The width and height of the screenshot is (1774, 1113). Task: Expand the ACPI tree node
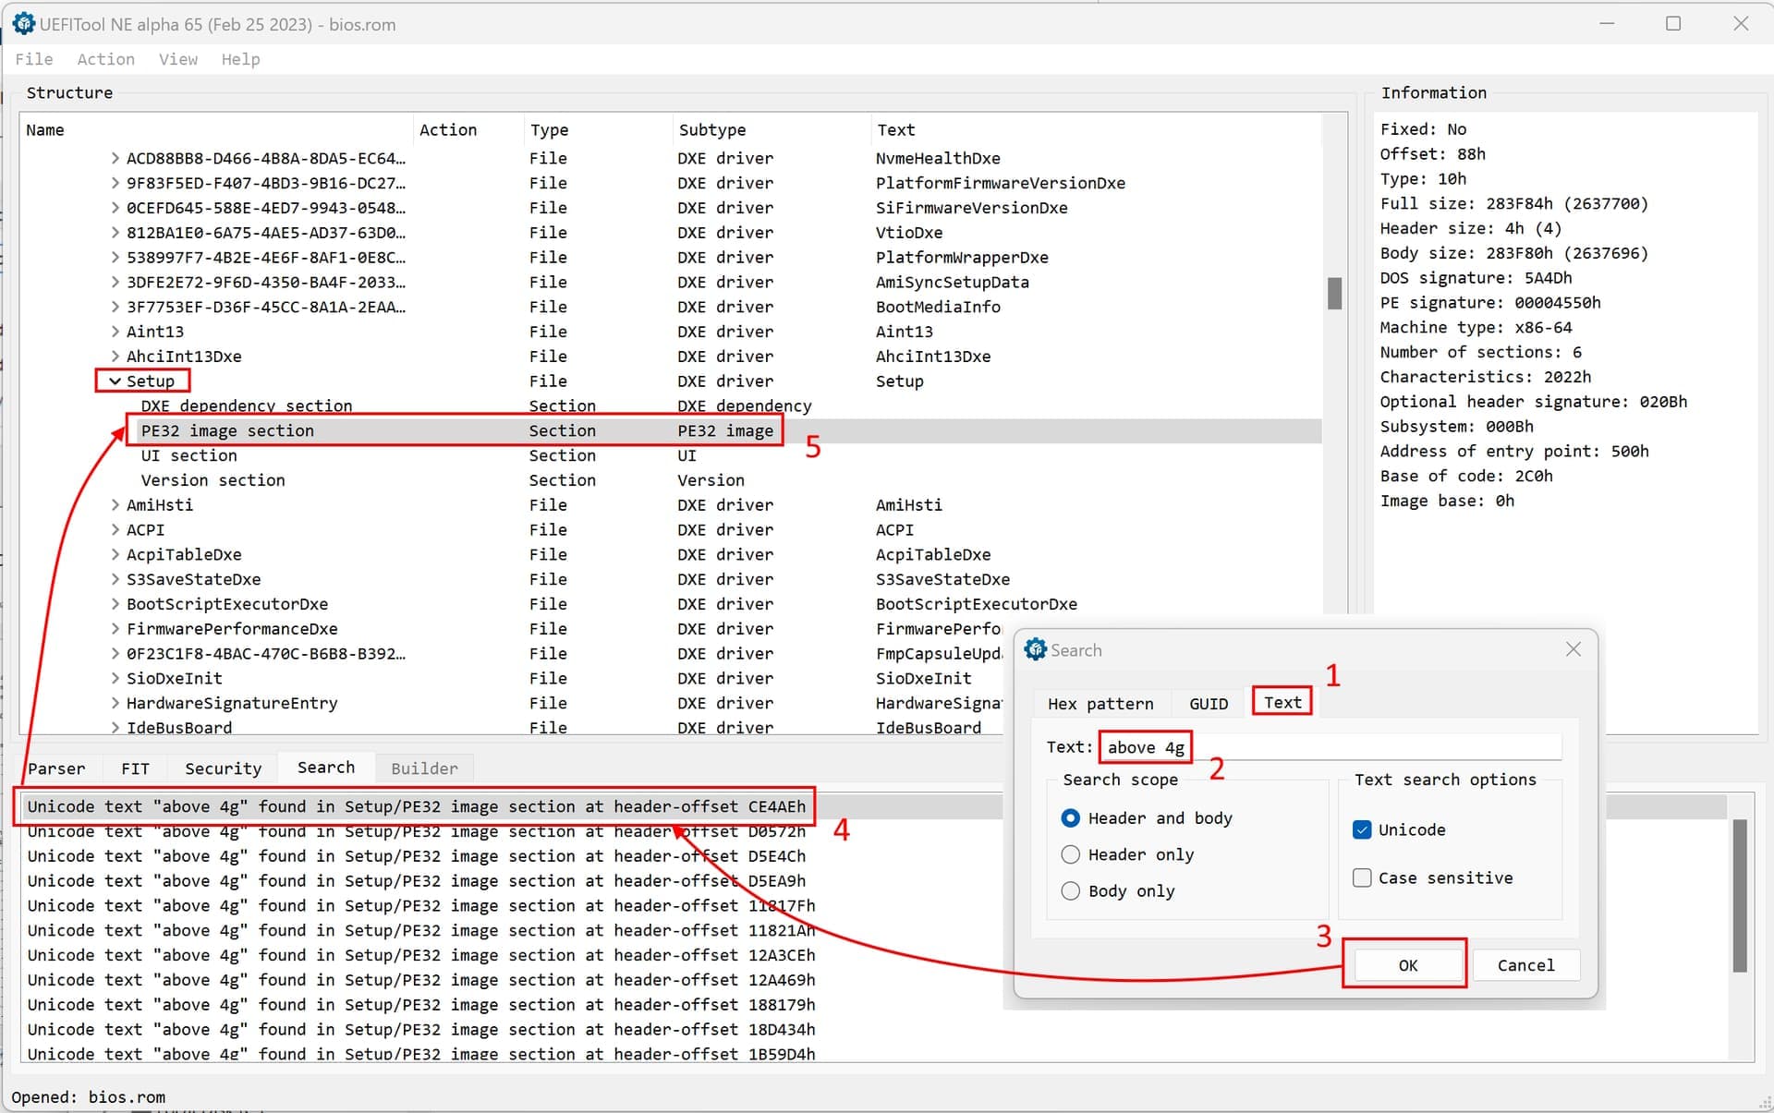pyautogui.click(x=115, y=530)
